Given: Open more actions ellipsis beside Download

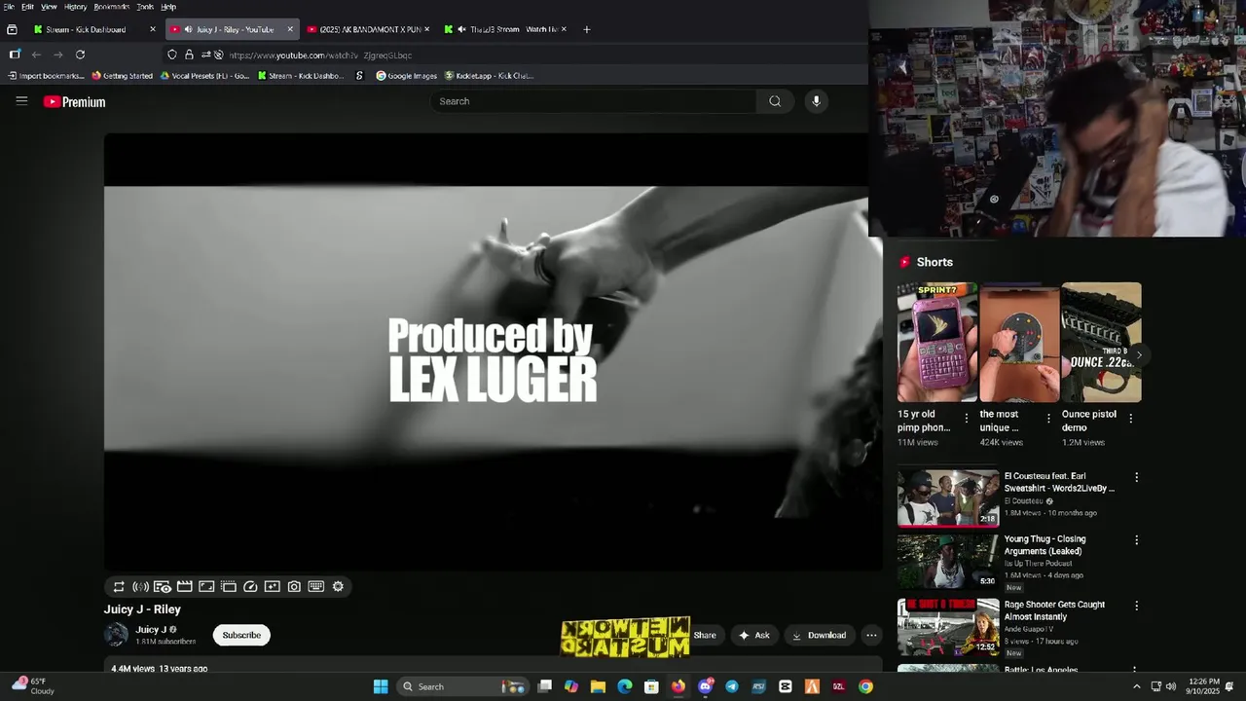Looking at the screenshot, I should [x=871, y=635].
